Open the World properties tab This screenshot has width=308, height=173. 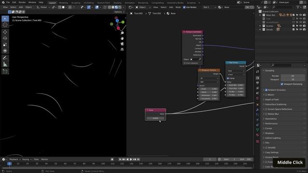(x=257, y=99)
